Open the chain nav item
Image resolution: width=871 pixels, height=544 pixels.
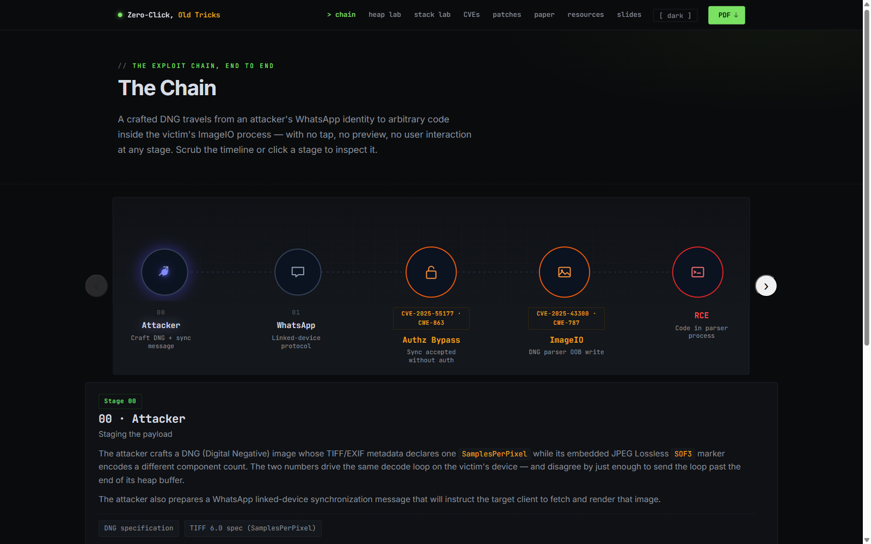[x=341, y=15]
